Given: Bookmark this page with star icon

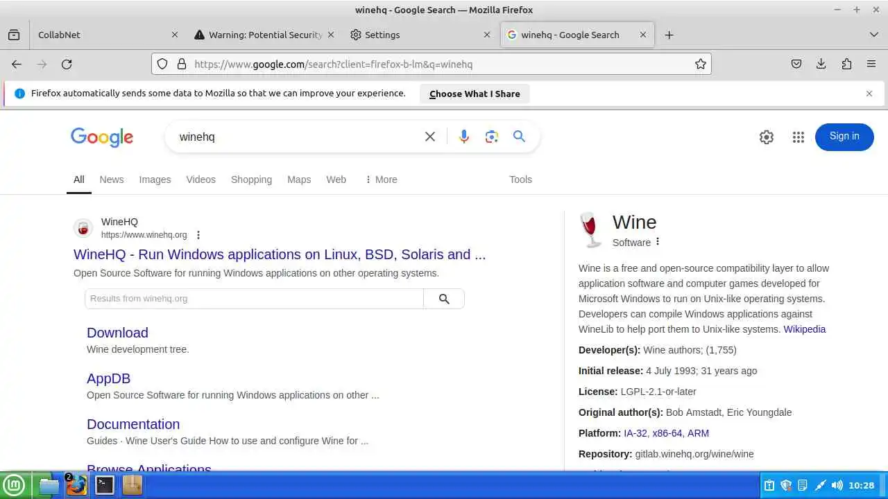Looking at the screenshot, I should tap(701, 64).
